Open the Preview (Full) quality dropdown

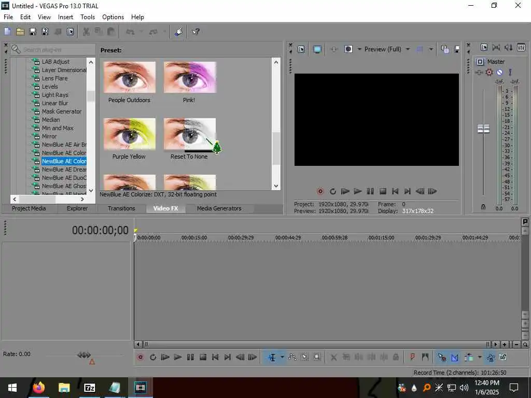pyautogui.click(x=408, y=49)
